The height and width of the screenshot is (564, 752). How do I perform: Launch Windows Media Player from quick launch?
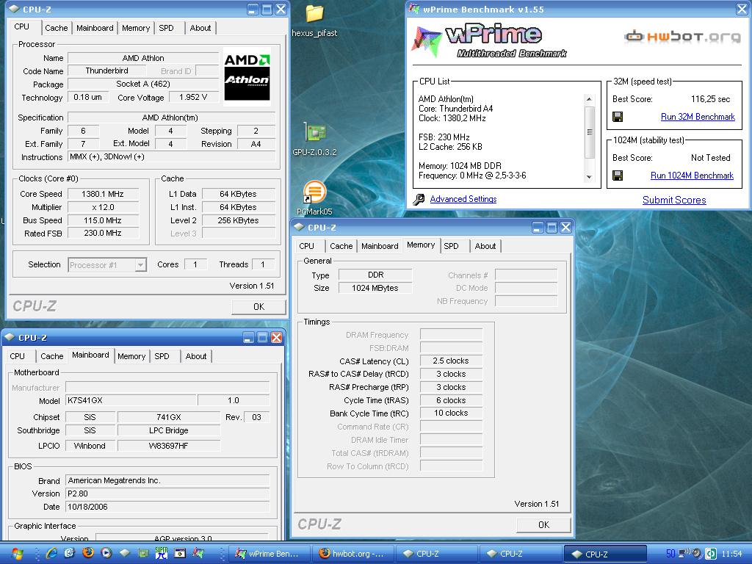tap(106, 553)
